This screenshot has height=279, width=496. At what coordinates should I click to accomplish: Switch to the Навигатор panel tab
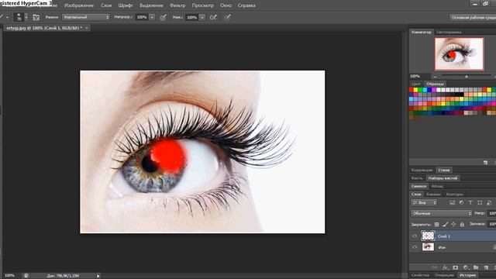[x=421, y=32]
